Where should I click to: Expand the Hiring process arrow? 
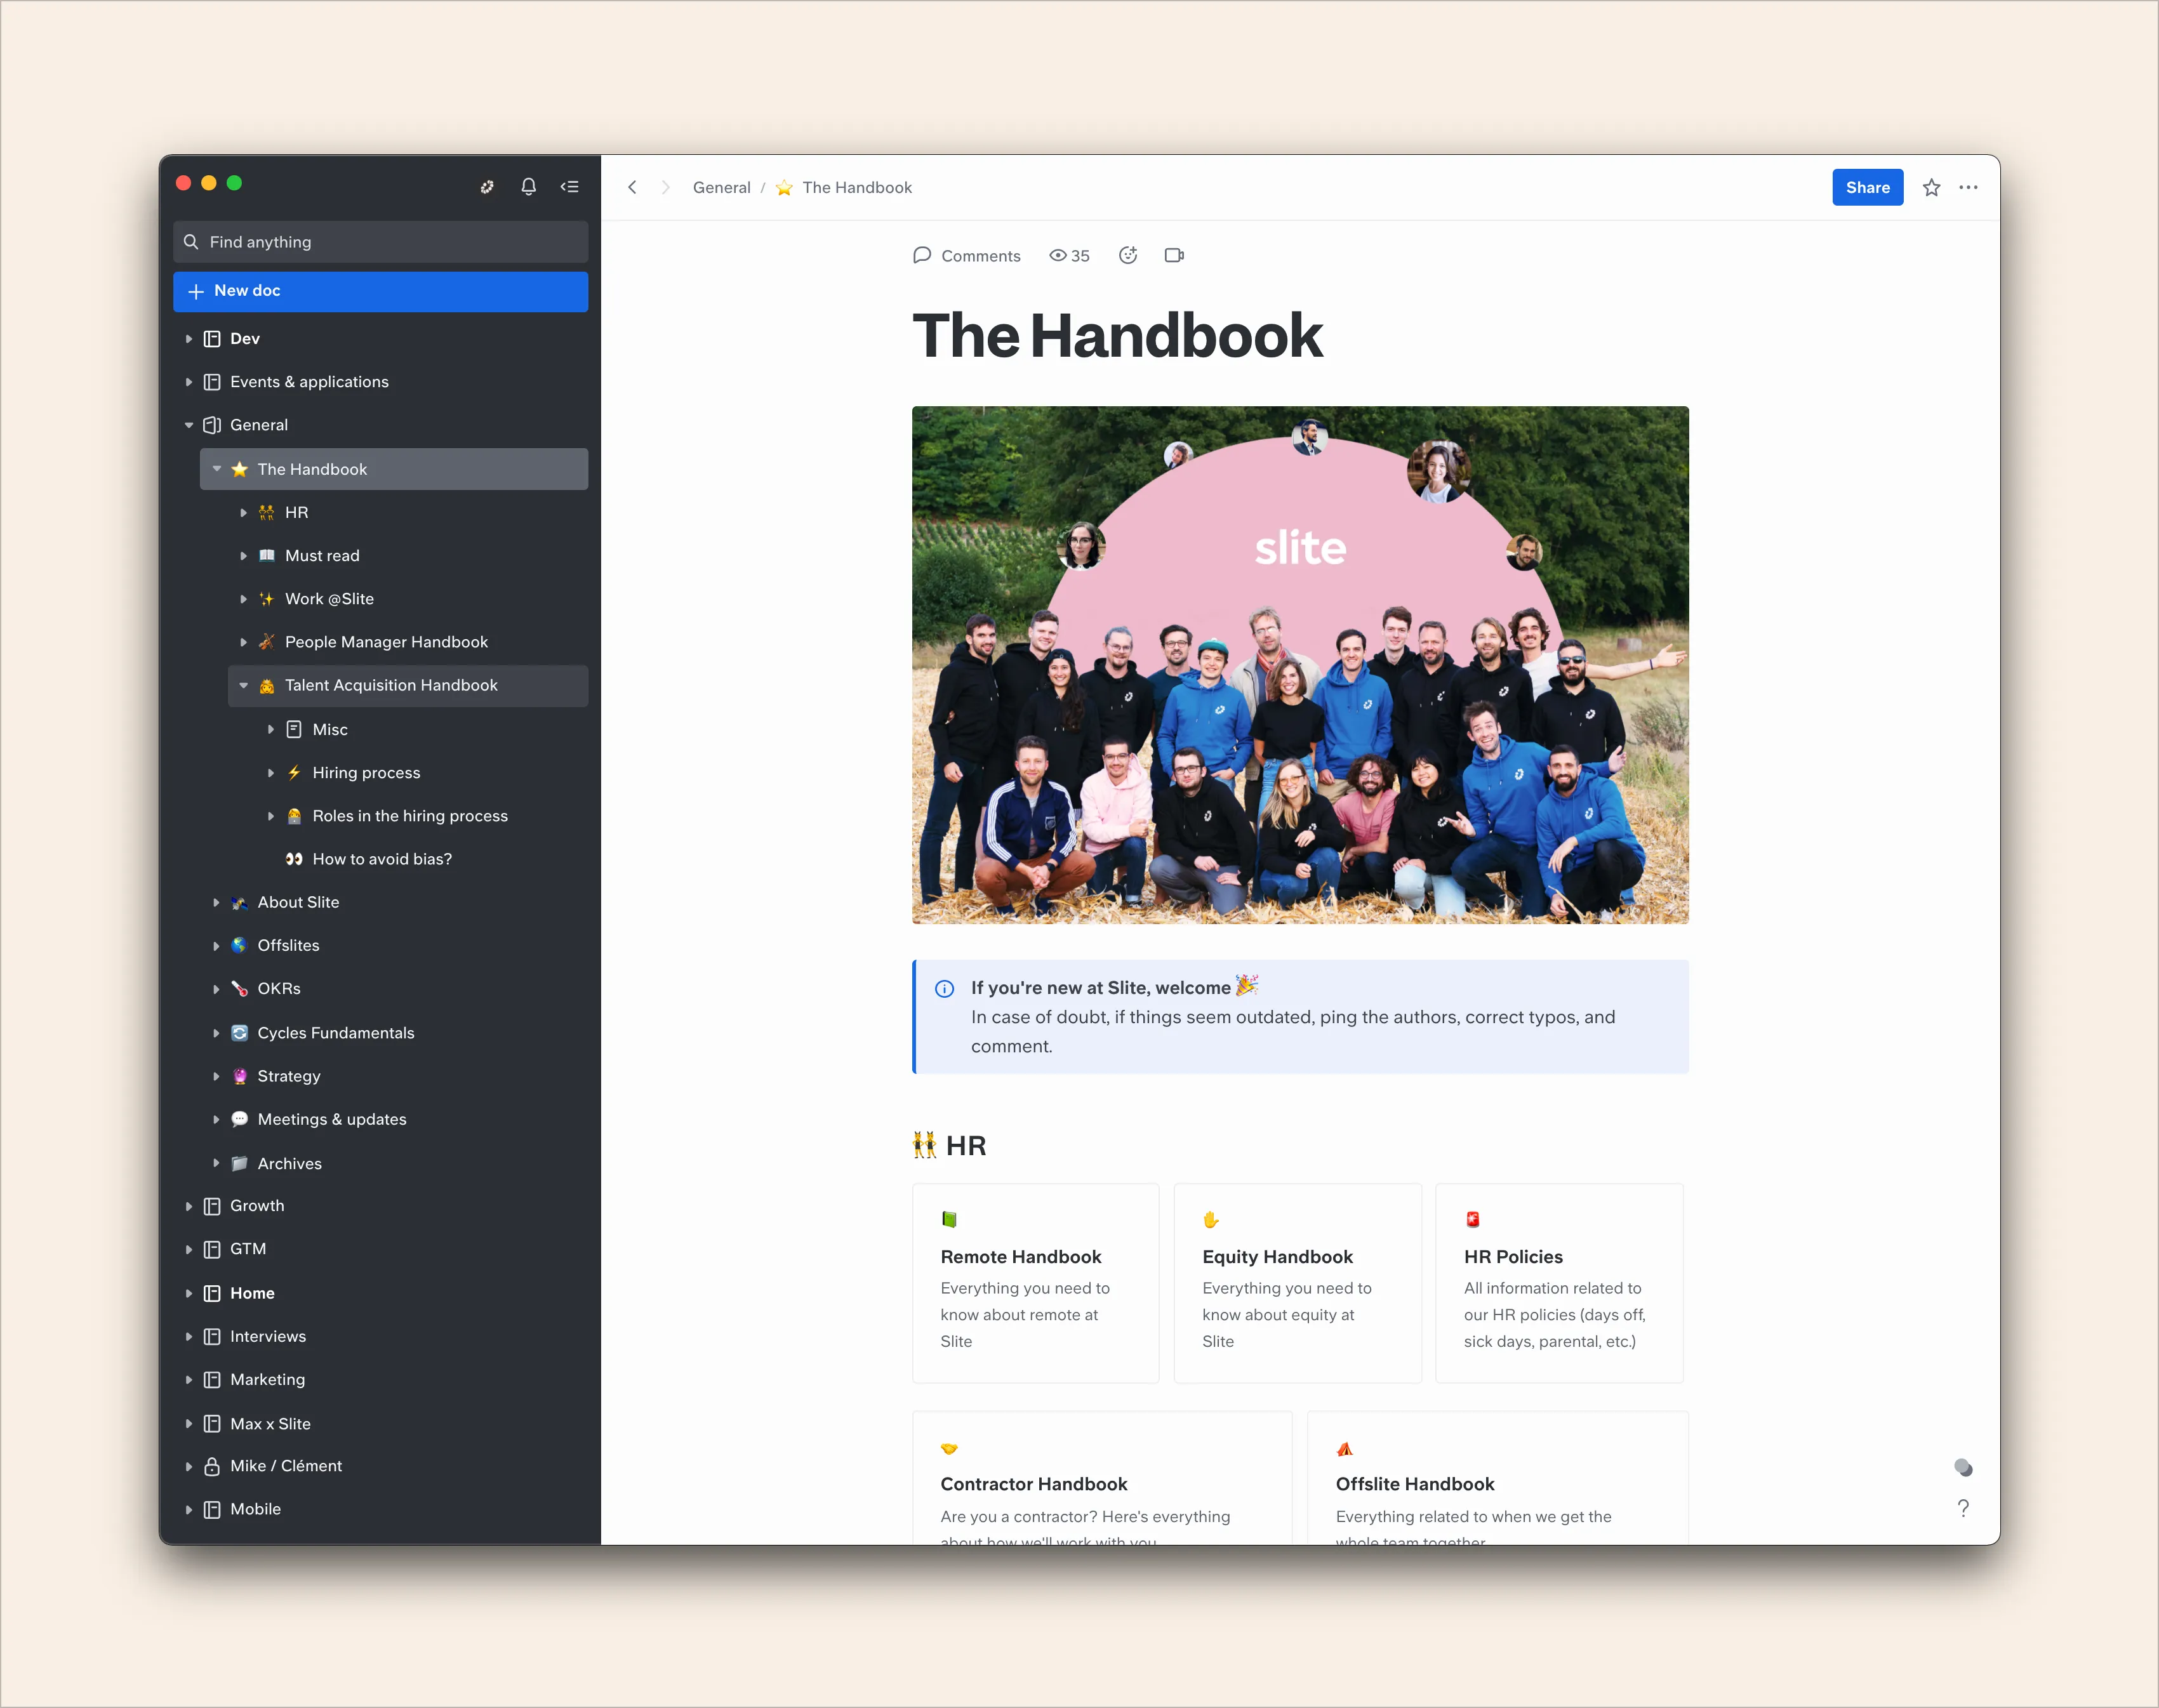click(x=270, y=773)
